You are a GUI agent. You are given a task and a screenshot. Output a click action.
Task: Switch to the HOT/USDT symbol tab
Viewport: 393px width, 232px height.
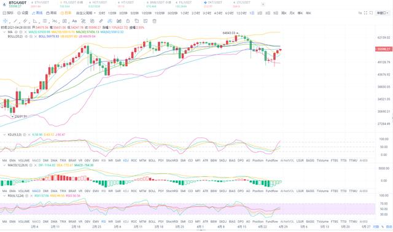coord(98,4)
